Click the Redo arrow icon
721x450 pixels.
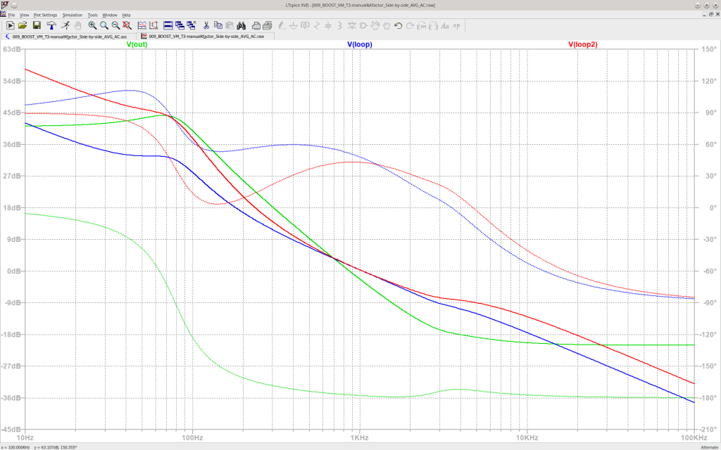tap(410, 25)
